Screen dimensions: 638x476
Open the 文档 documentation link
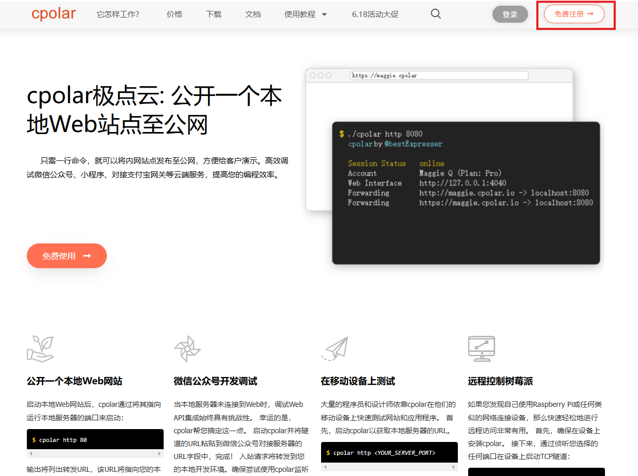click(253, 14)
